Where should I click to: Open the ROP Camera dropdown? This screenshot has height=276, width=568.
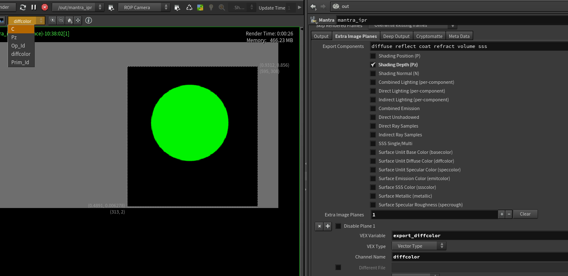144,8
